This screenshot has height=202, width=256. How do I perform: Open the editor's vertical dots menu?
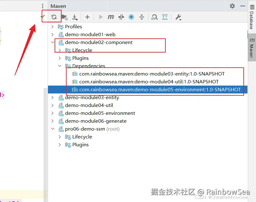coord(43,6)
